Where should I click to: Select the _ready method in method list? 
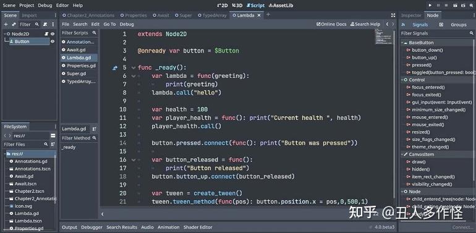tap(69, 147)
